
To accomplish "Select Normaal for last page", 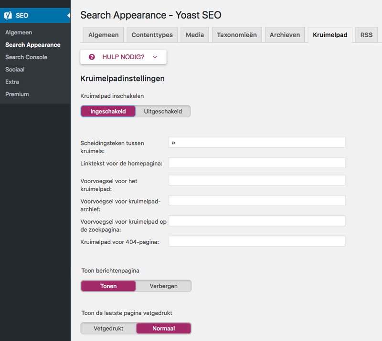I will (x=163, y=328).
